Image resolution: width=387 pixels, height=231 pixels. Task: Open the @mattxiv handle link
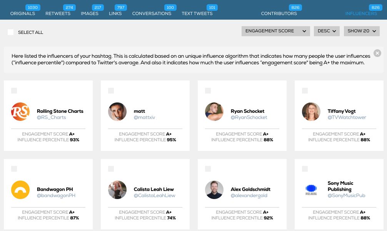(144, 117)
